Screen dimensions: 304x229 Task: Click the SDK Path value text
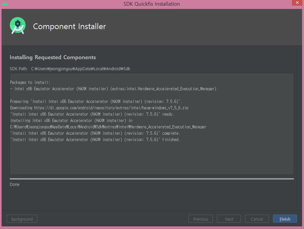click(x=80, y=69)
